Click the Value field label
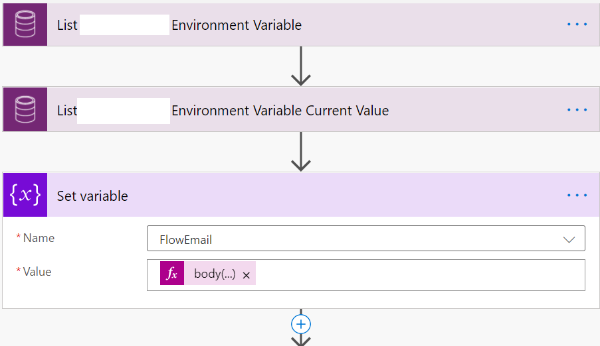600x346 pixels. click(x=37, y=272)
